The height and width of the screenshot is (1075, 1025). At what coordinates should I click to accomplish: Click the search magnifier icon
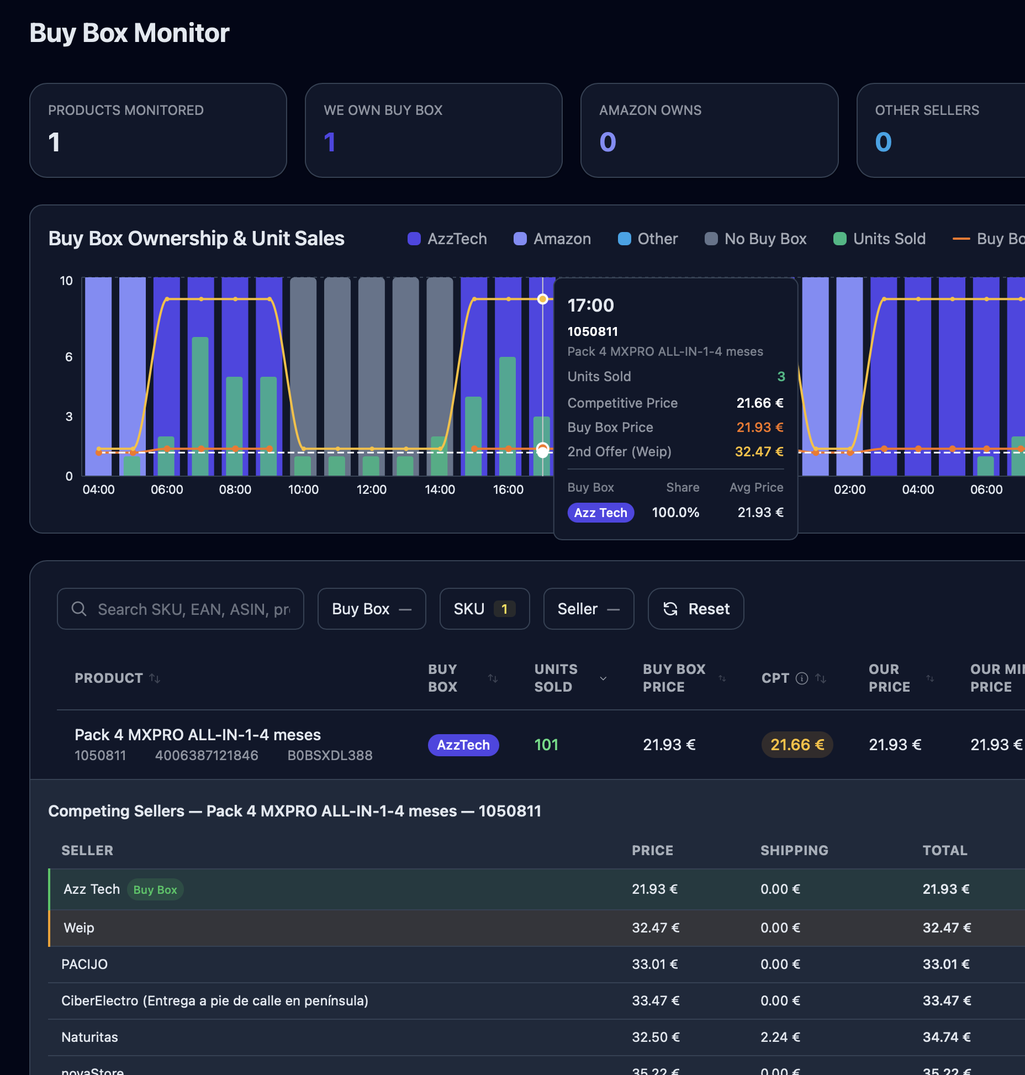79,609
